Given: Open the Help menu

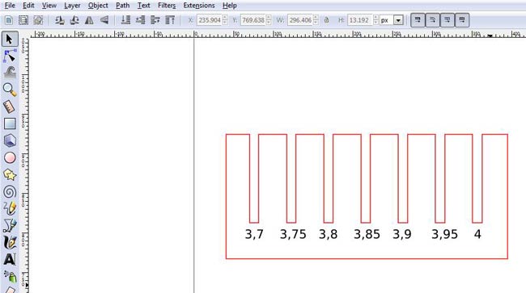Looking at the screenshot, I should (230, 6).
